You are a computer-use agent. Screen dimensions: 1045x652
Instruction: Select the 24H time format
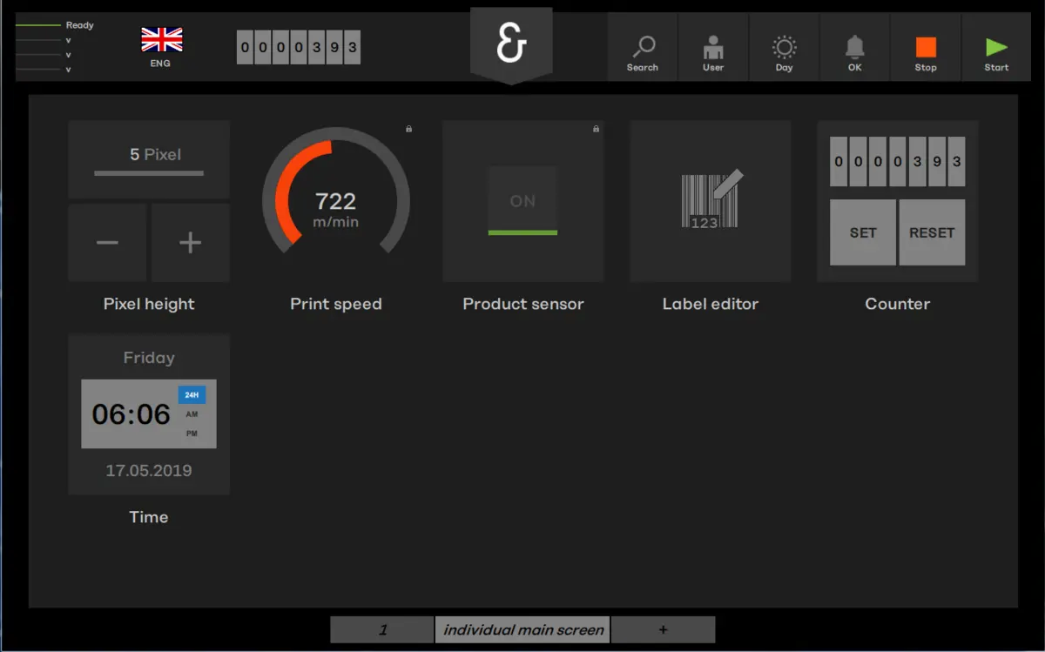point(192,395)
